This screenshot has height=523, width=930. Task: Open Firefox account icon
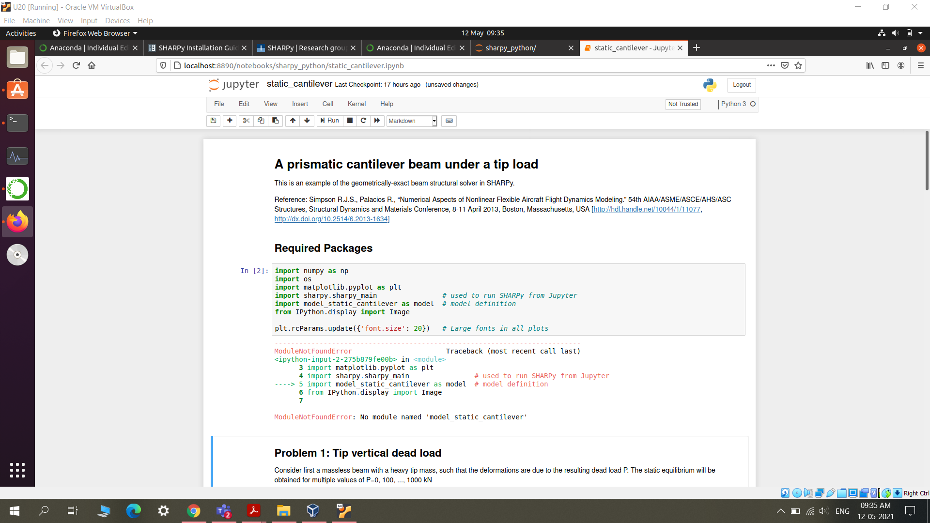click(901, 65)
